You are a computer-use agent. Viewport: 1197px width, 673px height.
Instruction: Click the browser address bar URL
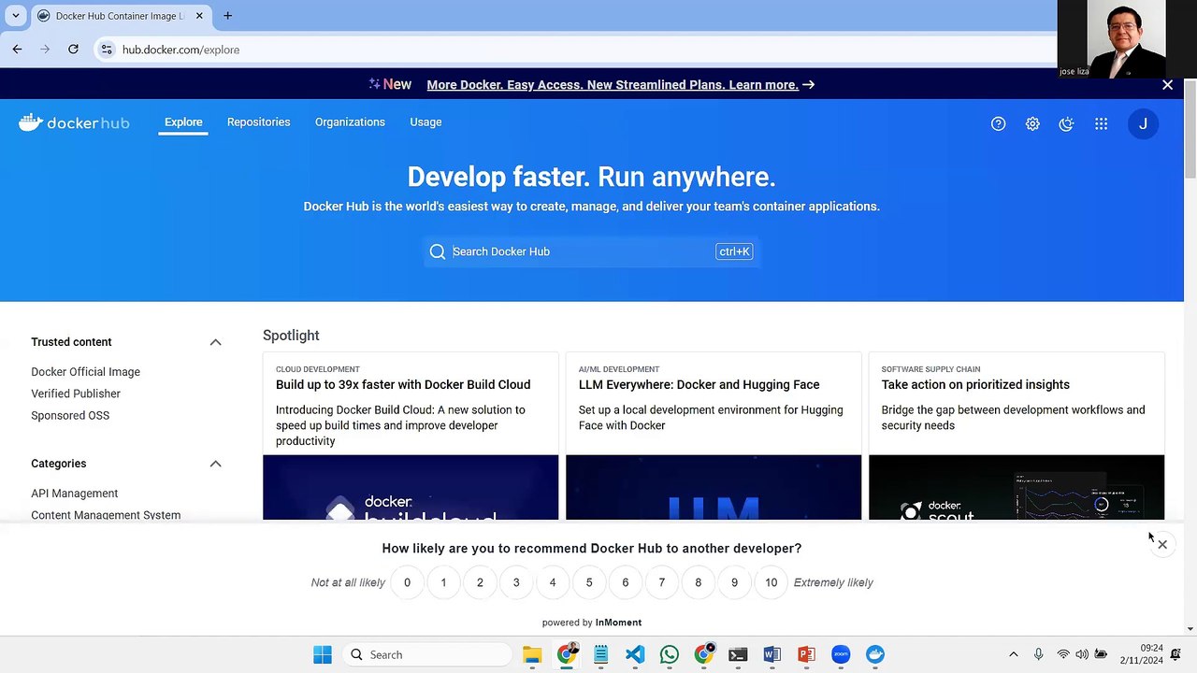point(180,50)
